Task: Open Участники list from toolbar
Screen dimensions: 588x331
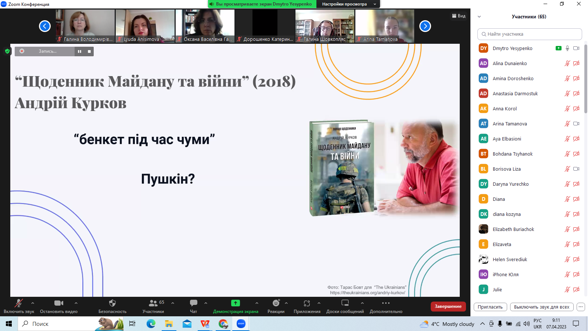Action: pyautogui.click(x=153, y=303)
